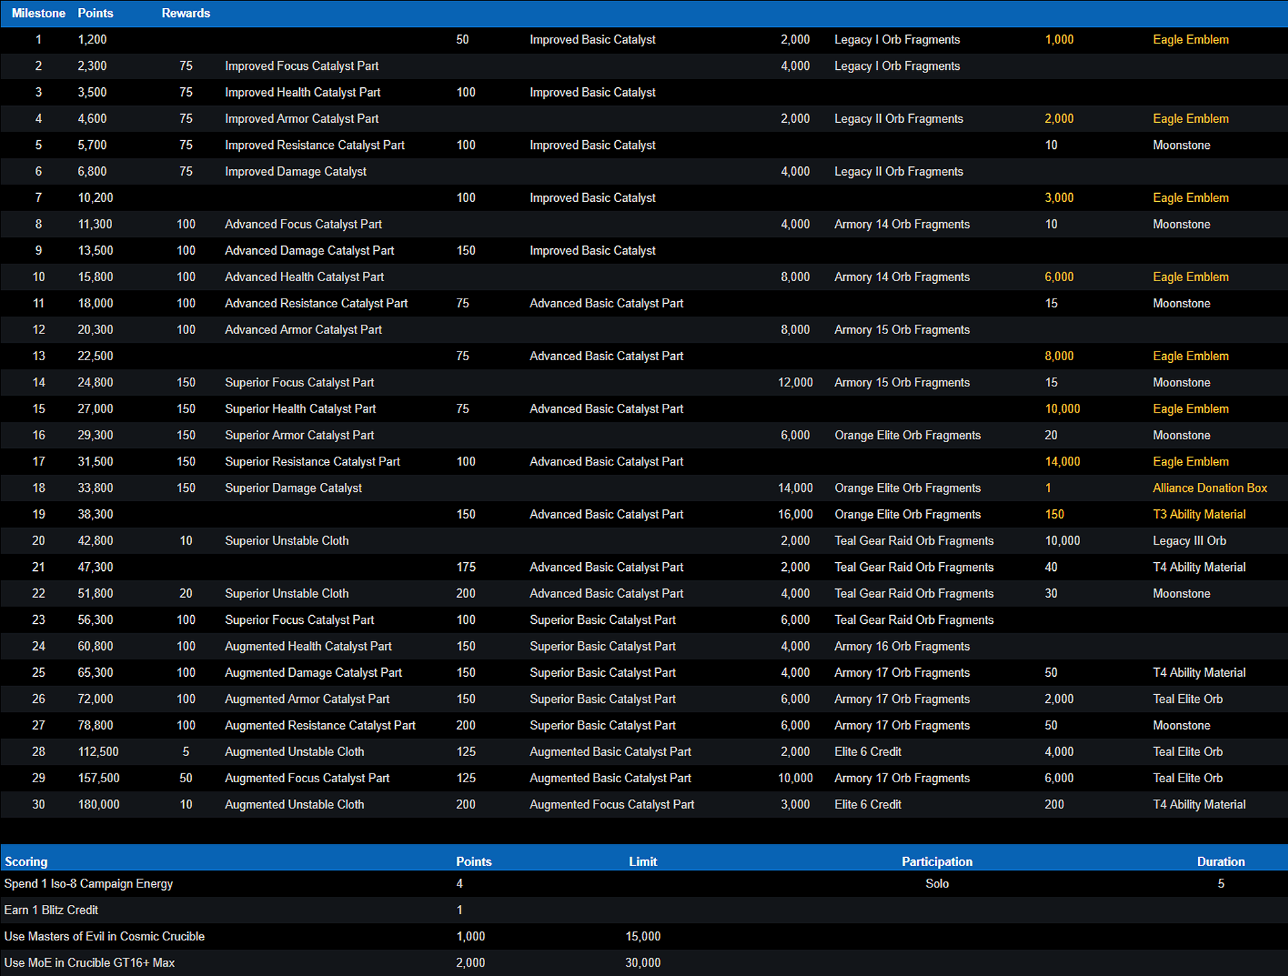Click the Duration column header

pyautogui.click(x=1220, y=861)
